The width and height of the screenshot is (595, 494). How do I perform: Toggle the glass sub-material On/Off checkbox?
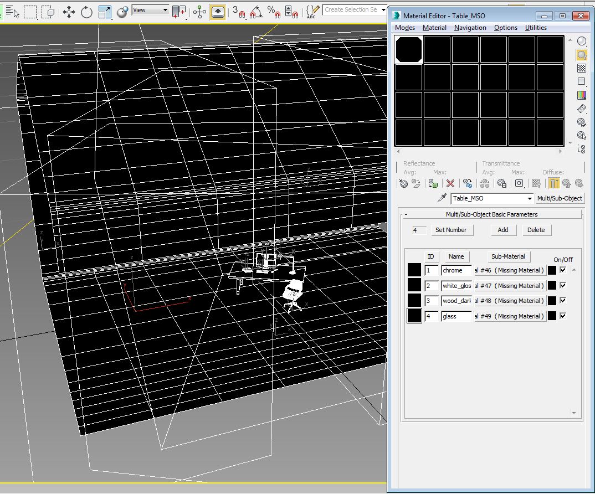tap(563, 316)
